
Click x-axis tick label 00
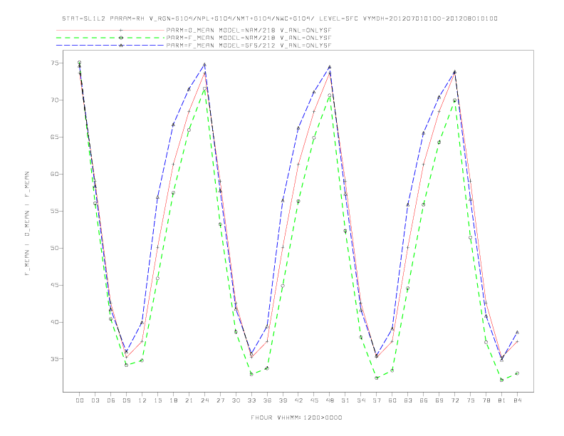point(80,400)
